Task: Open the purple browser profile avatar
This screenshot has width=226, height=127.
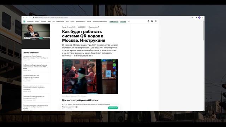Action: [199, 18]
